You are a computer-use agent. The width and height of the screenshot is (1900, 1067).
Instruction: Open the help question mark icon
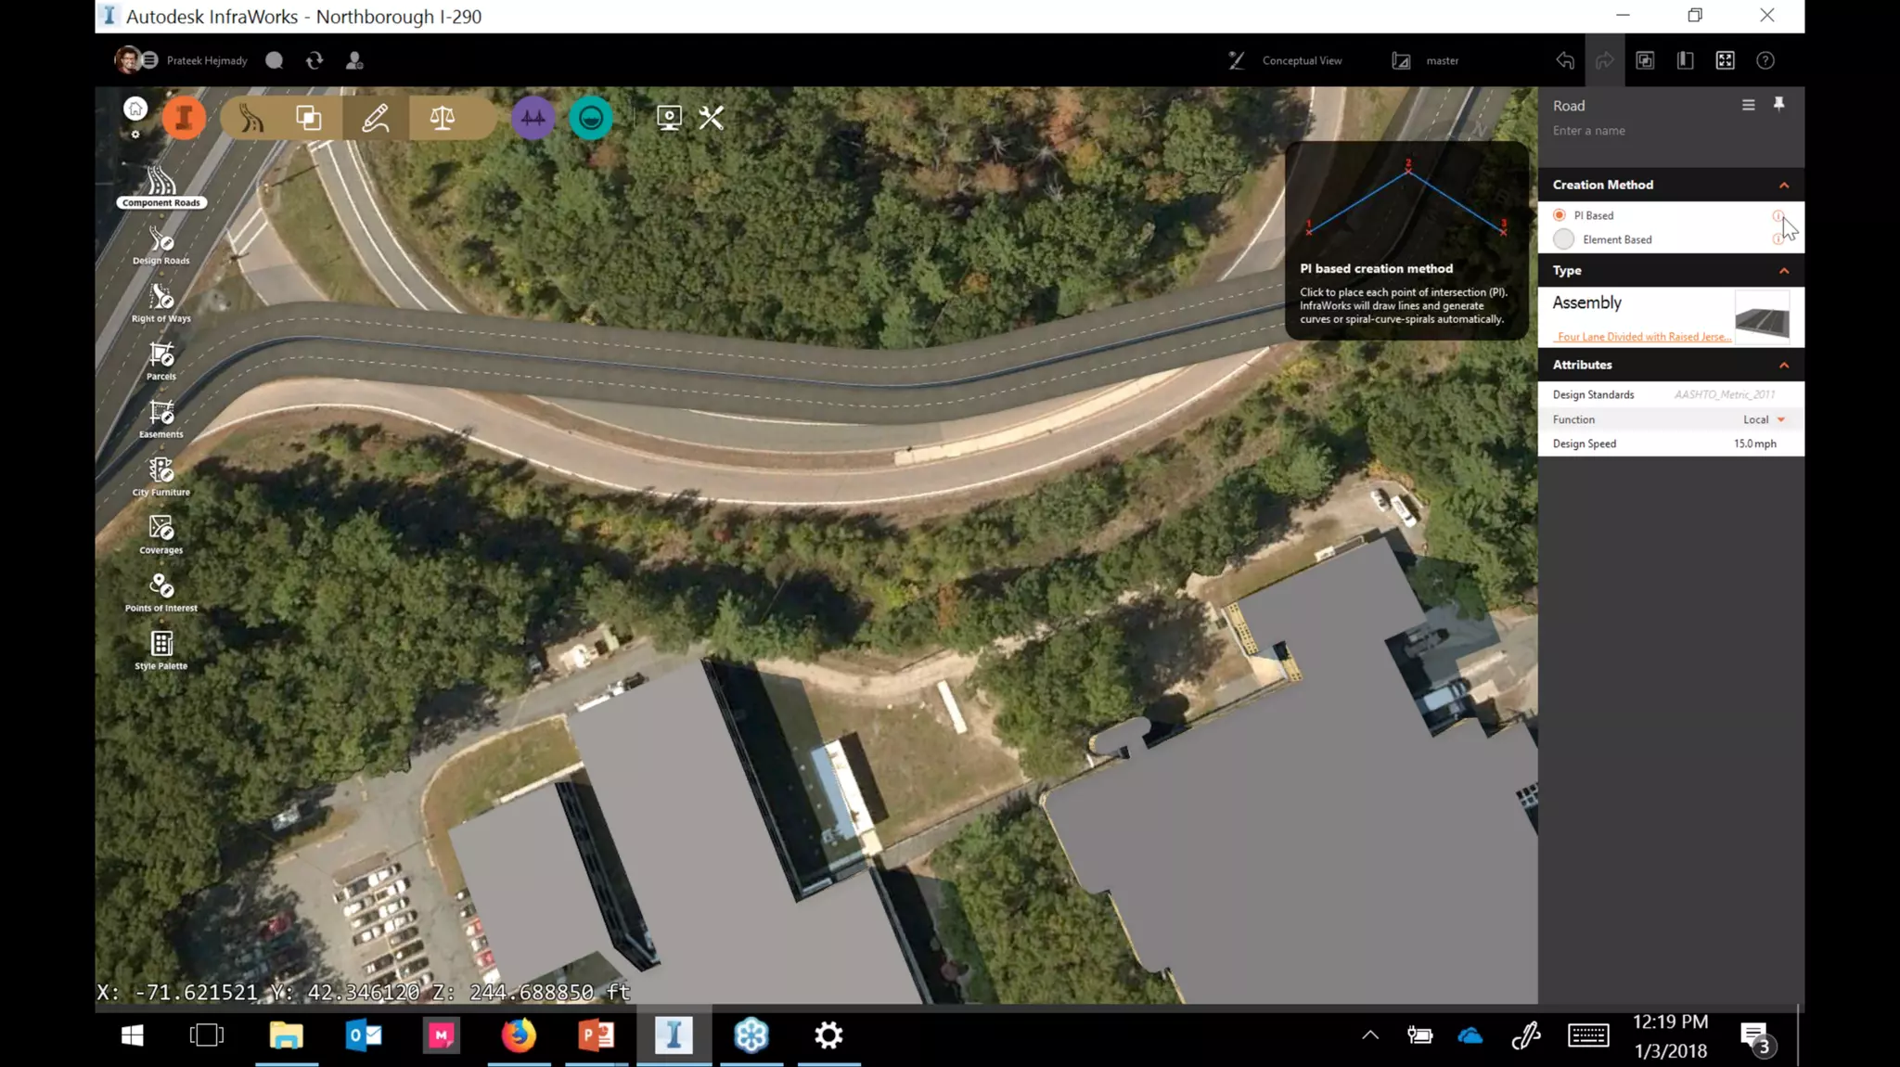click(1765, 60)
